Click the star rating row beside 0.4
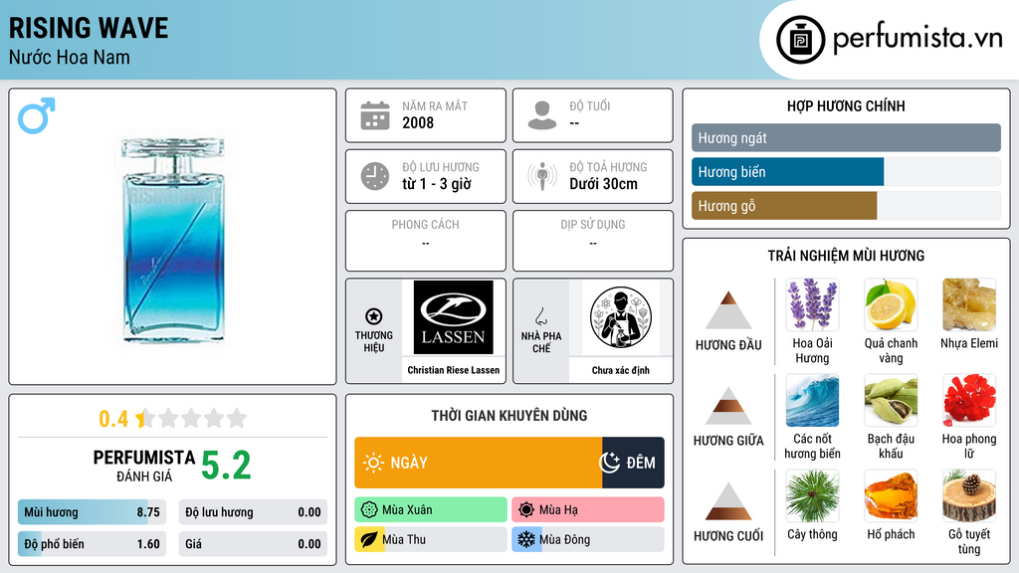This screenshot has width=1019, height=573. point(192,419)
